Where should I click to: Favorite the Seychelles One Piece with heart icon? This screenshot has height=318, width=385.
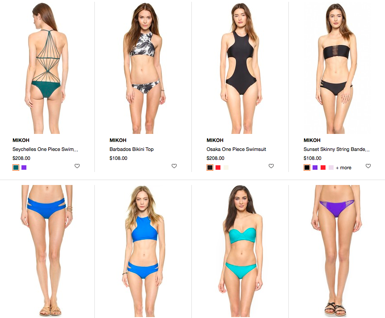77,166
